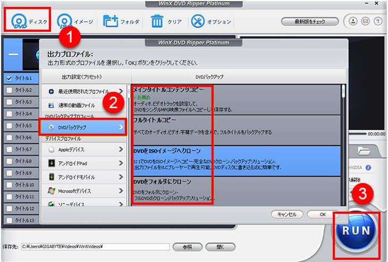Check the タイトル3 checkbox
Viewport: 388px width, 262px height.
(10, 102)
